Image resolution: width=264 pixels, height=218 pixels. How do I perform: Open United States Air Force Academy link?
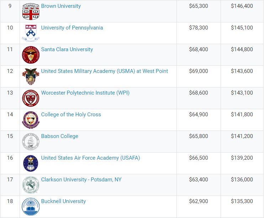tap(91, 158)
